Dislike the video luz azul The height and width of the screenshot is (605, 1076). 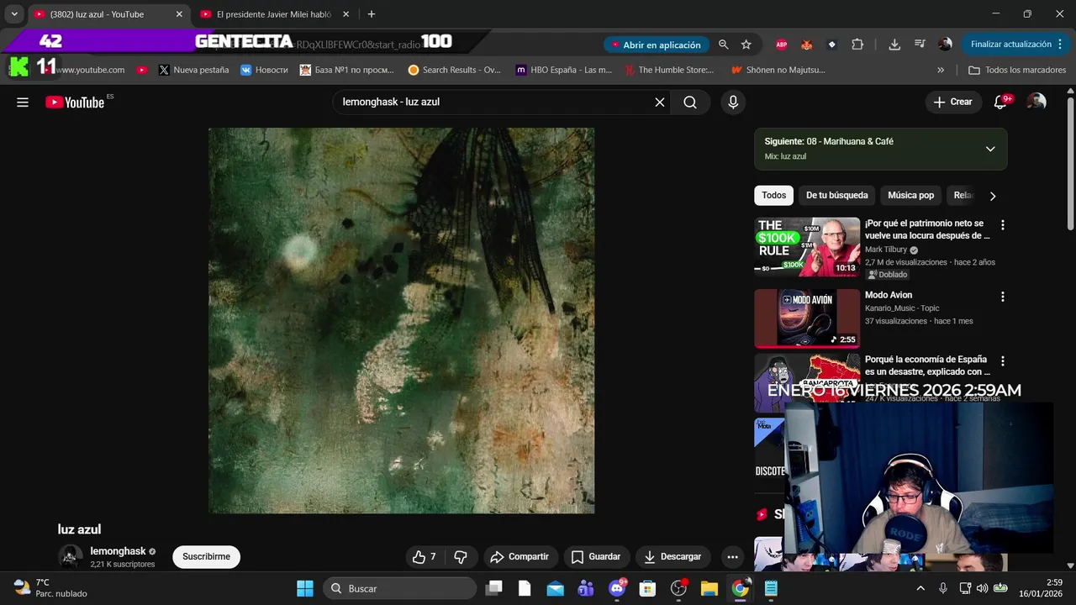click(461, 556)
